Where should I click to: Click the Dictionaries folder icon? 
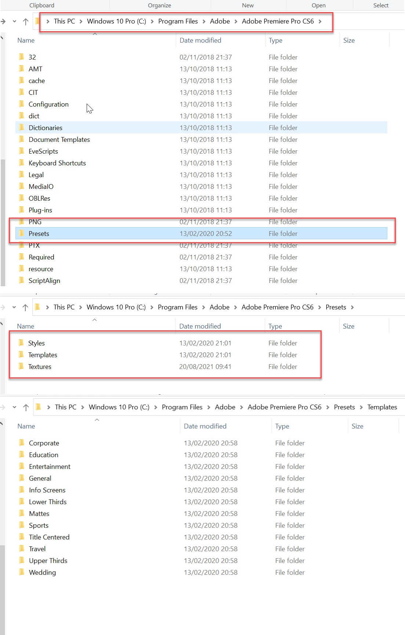pos(22,128)
